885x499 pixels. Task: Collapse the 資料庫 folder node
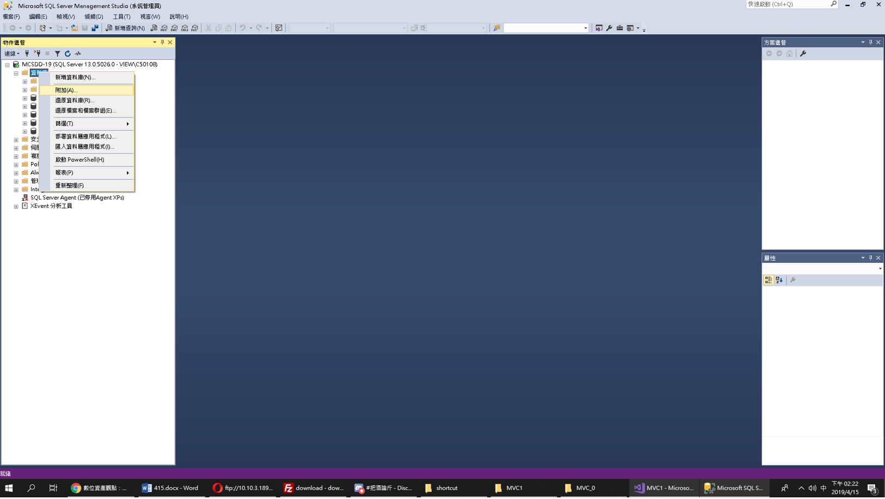point(16,73)
